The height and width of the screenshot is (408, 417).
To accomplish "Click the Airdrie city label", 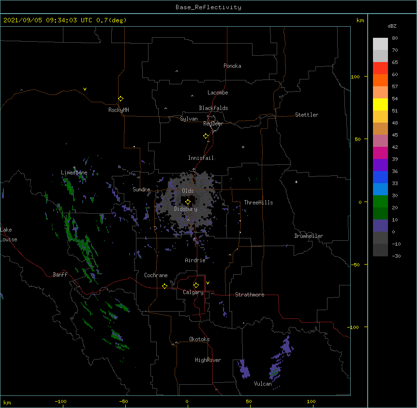I will pyautogui.click(x=195, y=260).
